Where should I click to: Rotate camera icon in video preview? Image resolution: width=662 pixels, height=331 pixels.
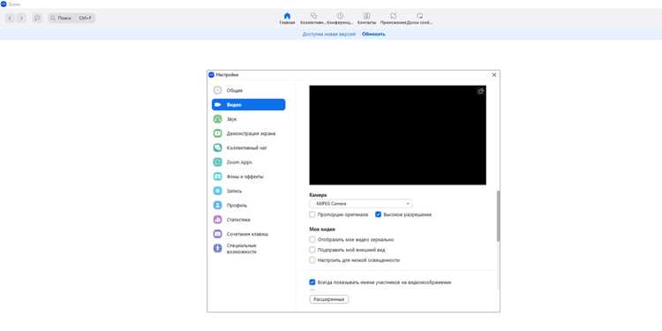(x=480, y=91)
